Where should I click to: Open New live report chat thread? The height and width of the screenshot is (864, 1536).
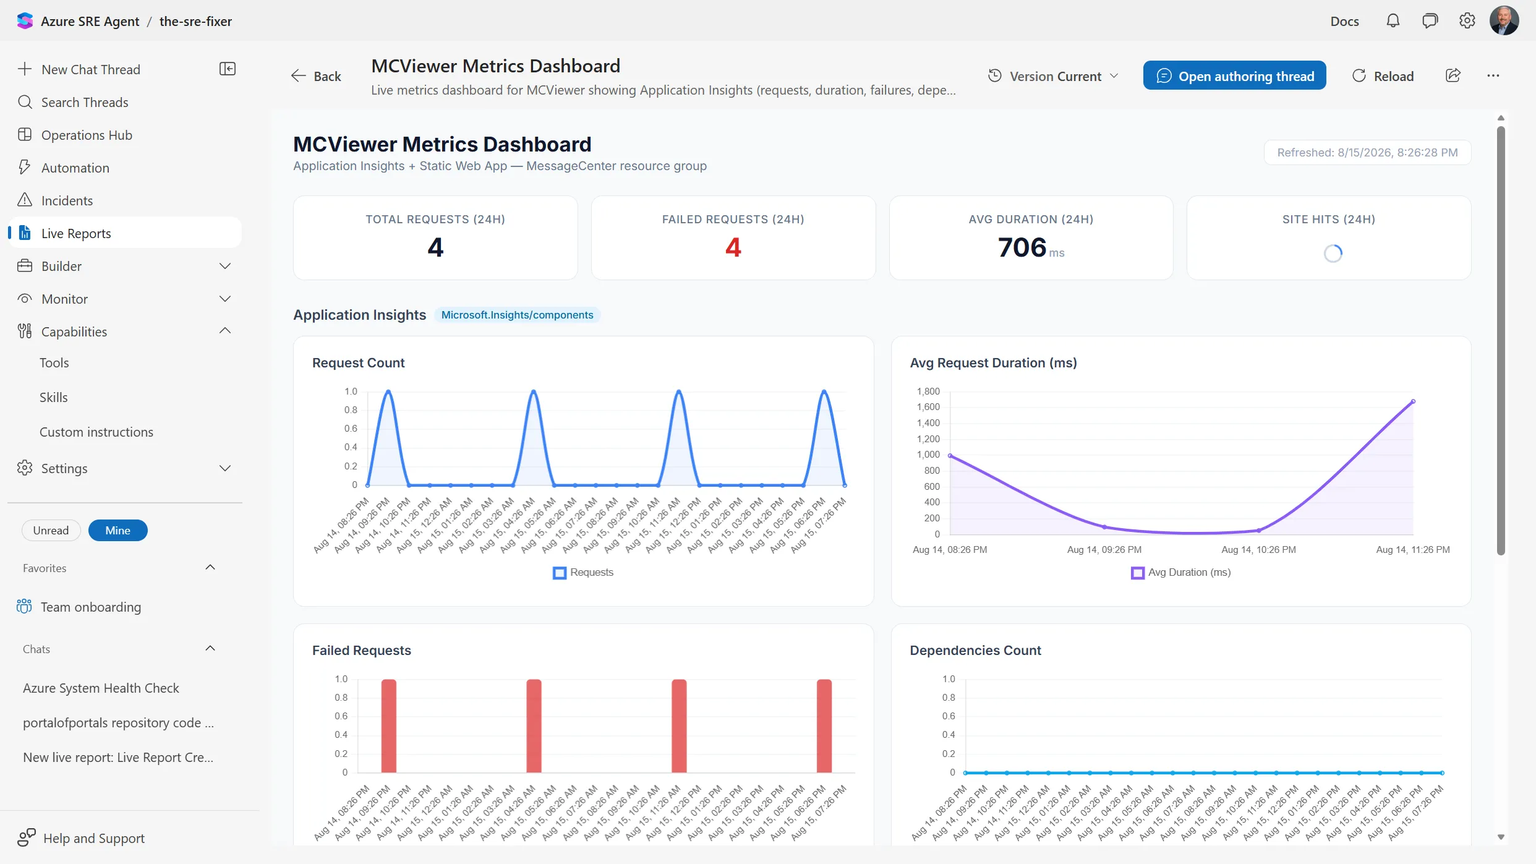(x=119, y=757)
